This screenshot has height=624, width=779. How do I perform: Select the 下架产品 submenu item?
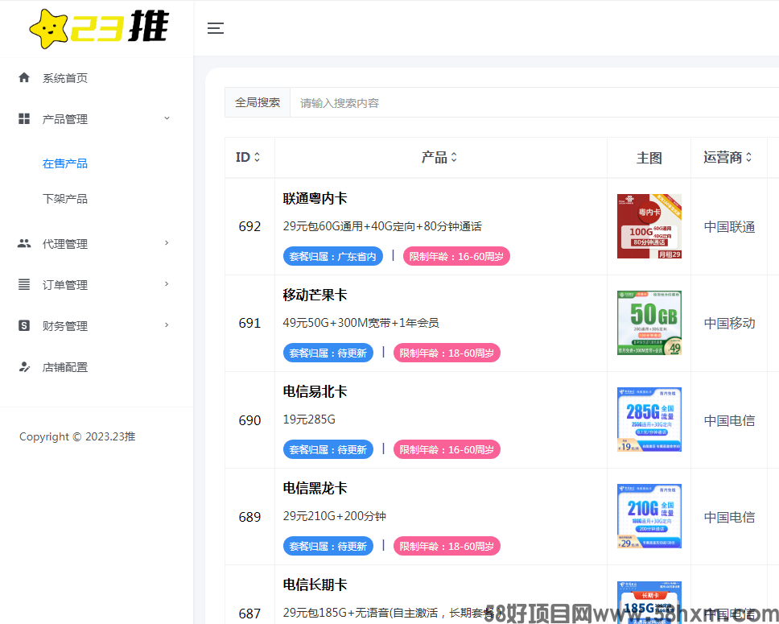click(x=65, y=199)
